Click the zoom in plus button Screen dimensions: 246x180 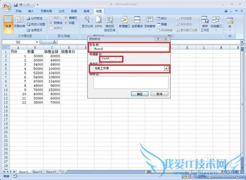[238, 176]
